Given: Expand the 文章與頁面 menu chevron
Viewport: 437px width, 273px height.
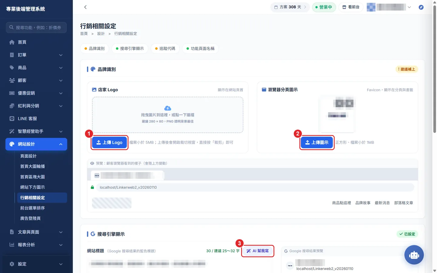Looking at the screenshot, I should tap(61, 232).
